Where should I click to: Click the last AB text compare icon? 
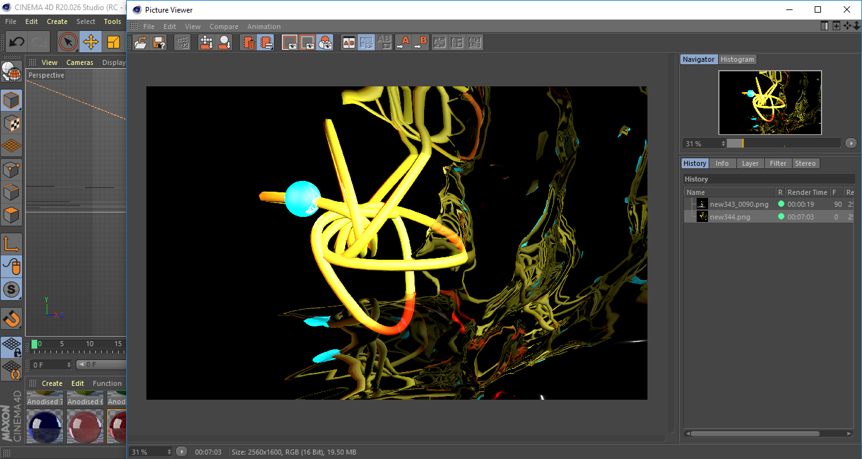tap(475, 42)
